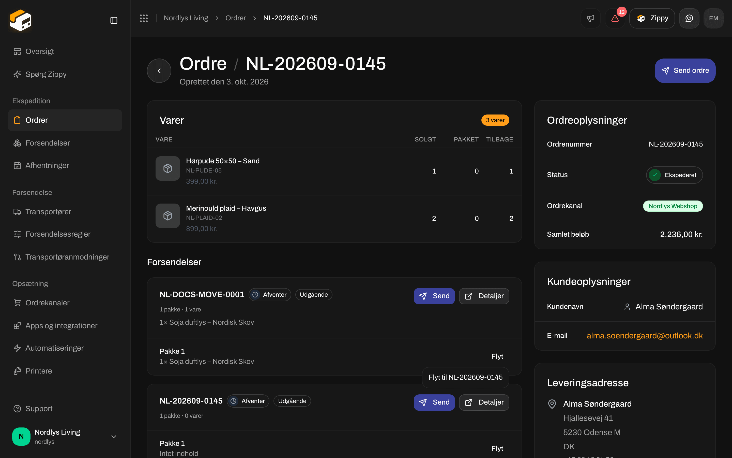Open the apps grid icon

coord(144,18)
